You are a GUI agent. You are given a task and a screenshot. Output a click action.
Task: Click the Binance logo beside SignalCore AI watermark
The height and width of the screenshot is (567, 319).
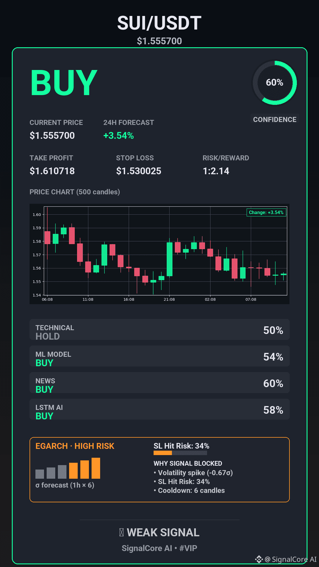click(x=259, y=559)
